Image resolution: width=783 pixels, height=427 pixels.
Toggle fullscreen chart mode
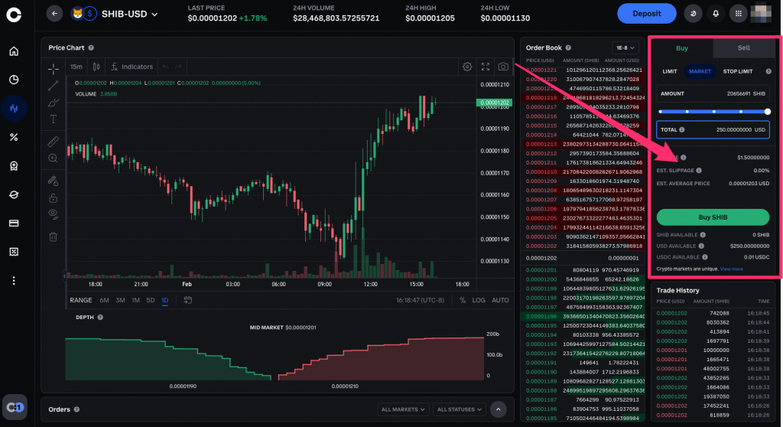pos(486,67)
